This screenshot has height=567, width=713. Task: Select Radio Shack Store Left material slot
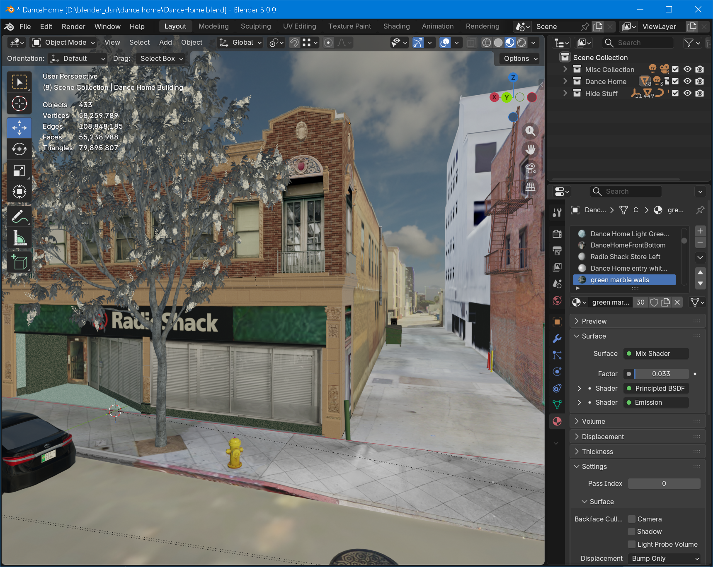click(625, 257)
